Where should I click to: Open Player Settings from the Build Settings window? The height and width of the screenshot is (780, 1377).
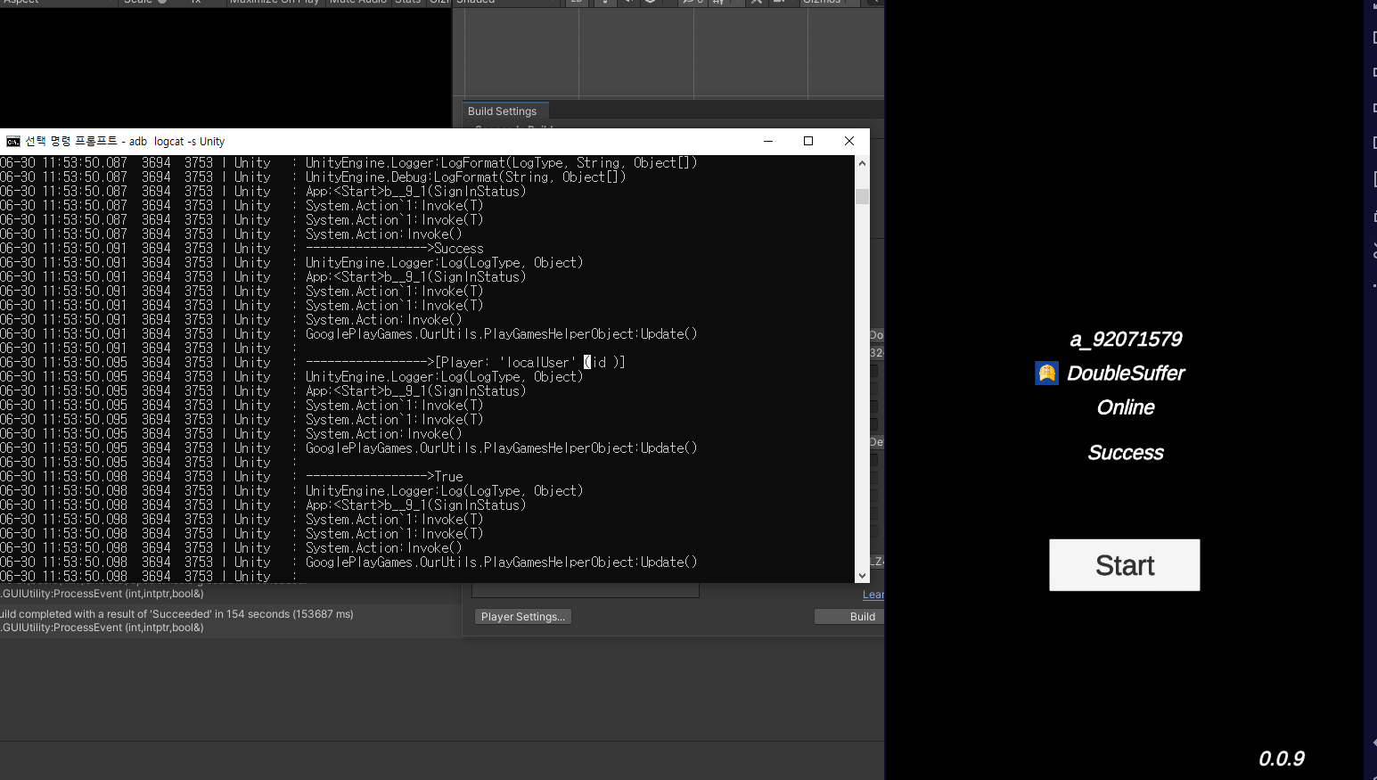523,617
